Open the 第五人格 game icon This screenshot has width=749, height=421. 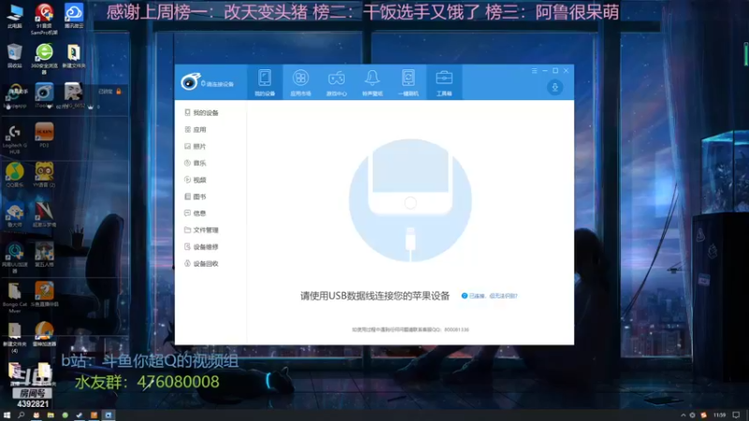click(x=44, y=254)
